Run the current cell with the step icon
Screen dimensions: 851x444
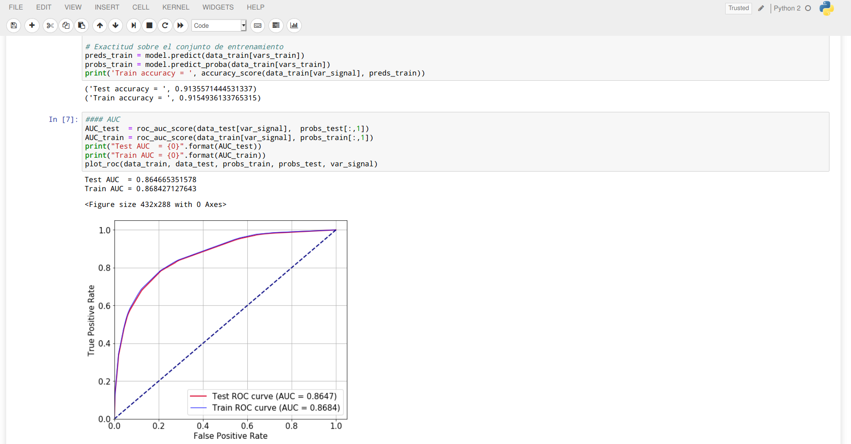click(x=133, y=25)
